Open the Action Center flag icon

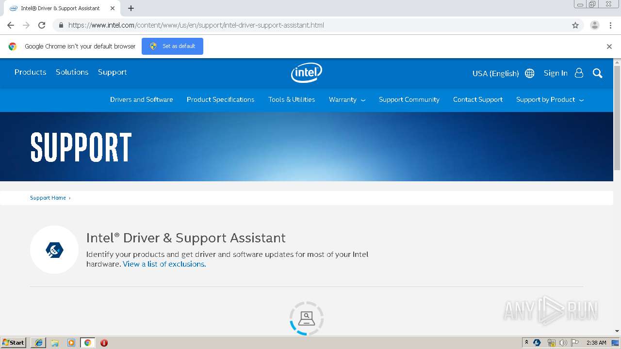574,343
